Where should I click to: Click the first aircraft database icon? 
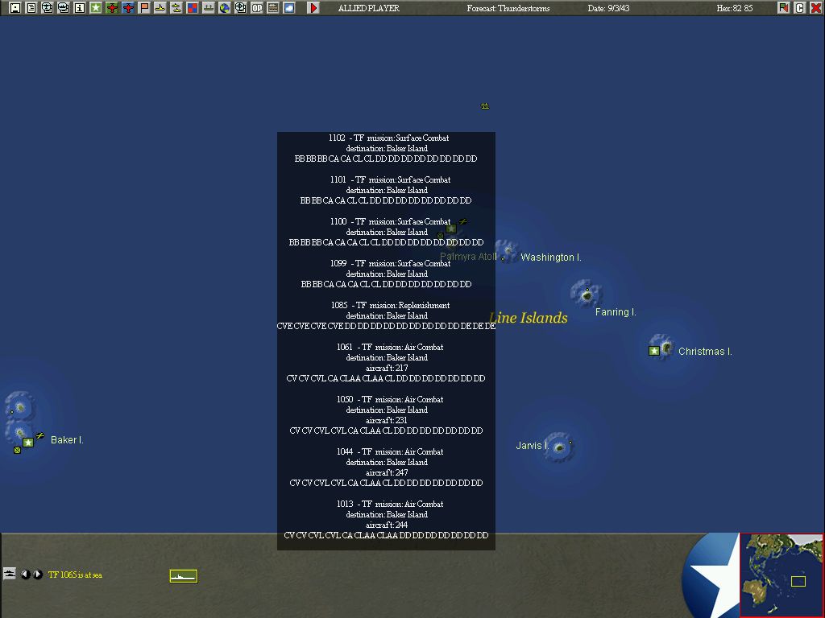click(48, 8)
